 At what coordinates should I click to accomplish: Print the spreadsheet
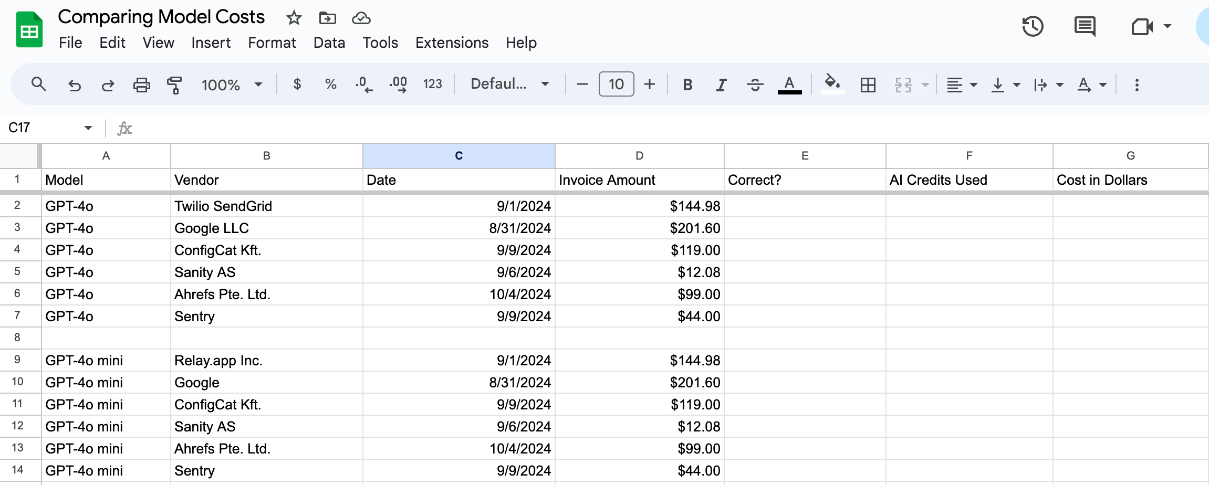[141, 85]
